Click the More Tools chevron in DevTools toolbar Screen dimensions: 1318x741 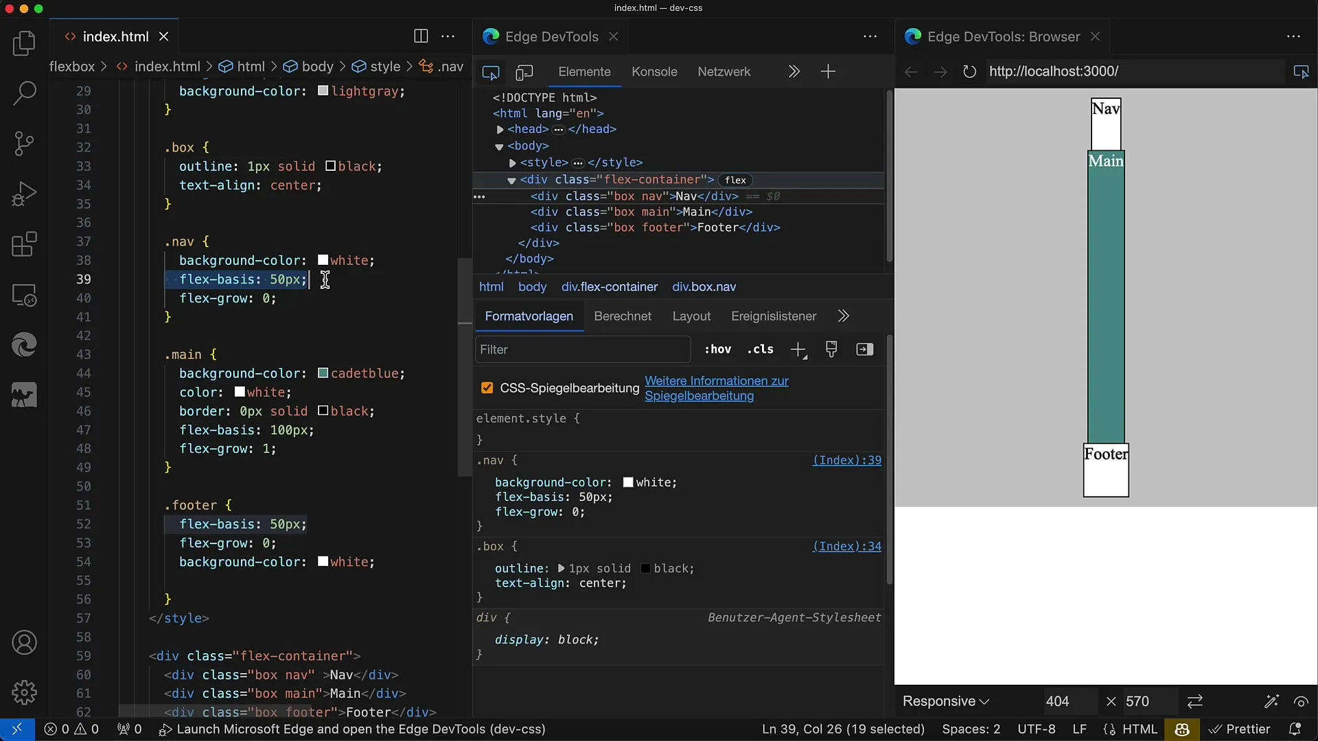(794, 71)
